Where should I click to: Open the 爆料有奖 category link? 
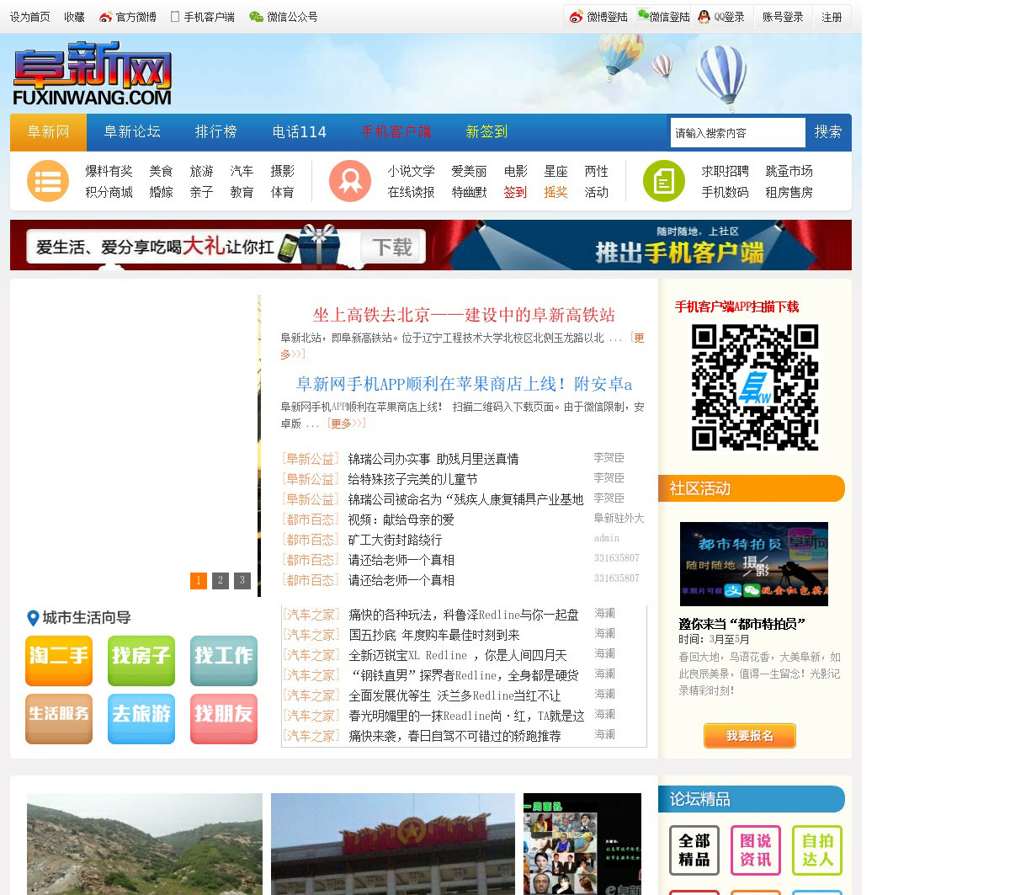pos(109,171)
